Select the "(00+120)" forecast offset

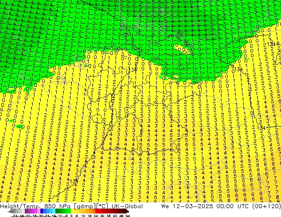tap(266, 206)
